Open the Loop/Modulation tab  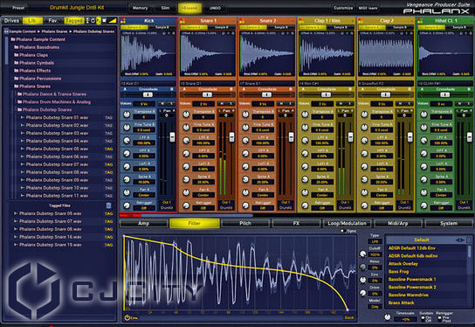pos(347,224)
